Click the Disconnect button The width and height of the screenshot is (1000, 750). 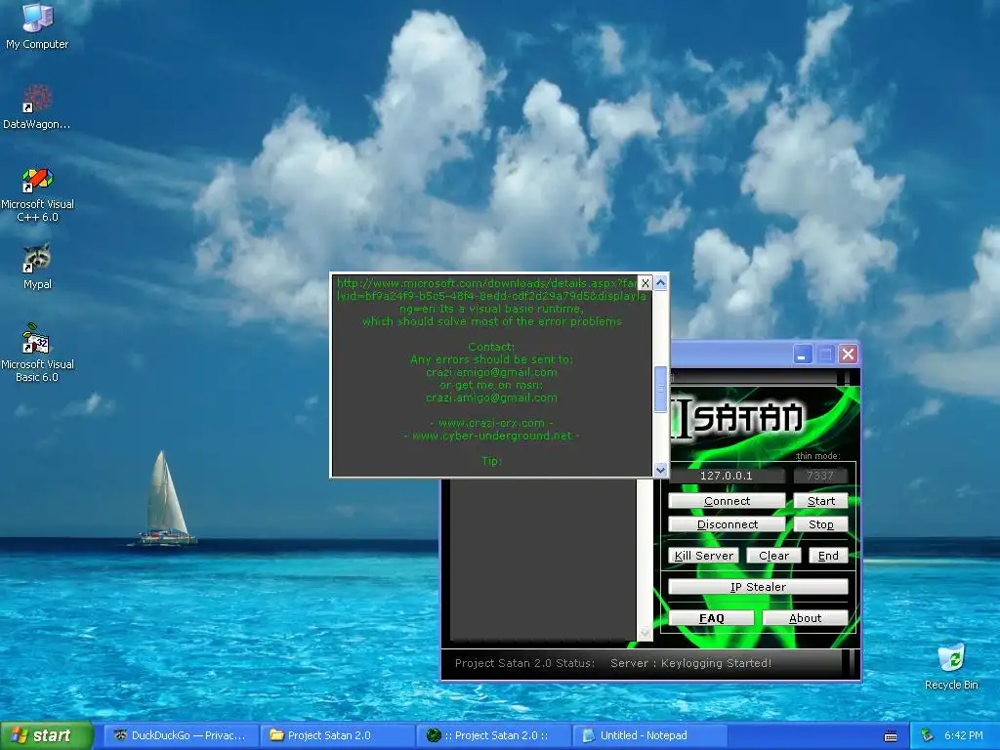click(x=727, y=524)
